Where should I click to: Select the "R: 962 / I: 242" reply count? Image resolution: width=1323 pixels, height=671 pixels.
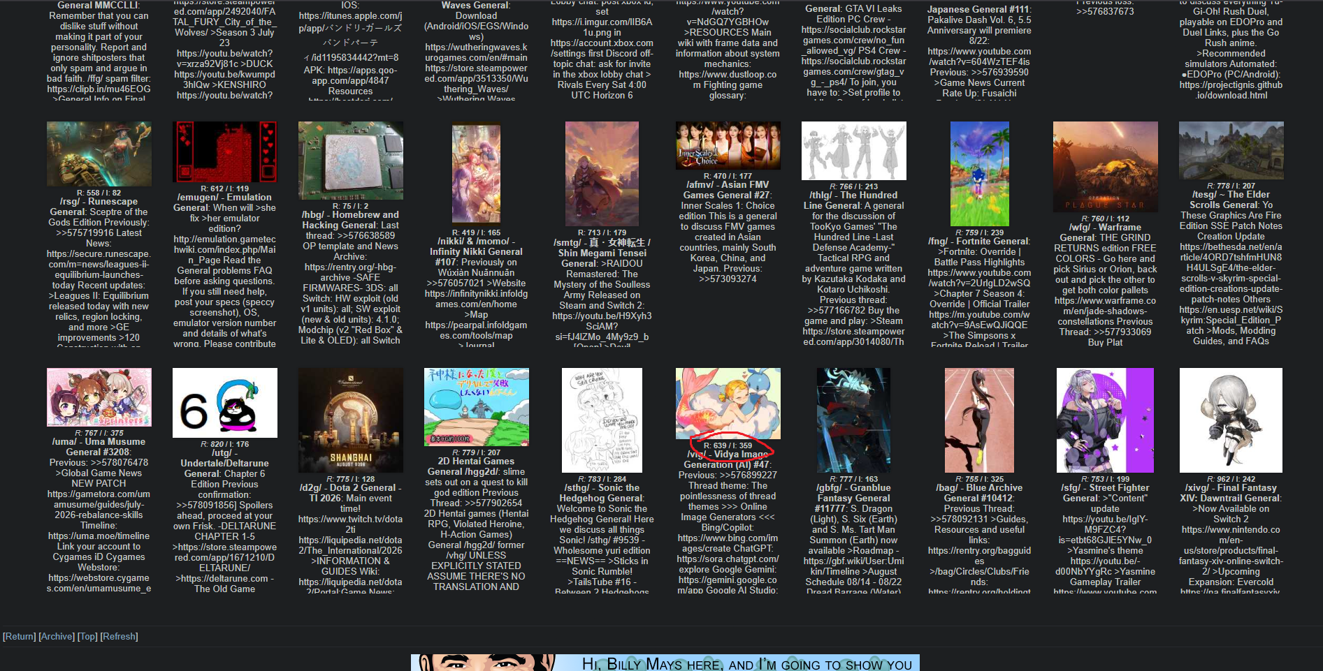1231,479
